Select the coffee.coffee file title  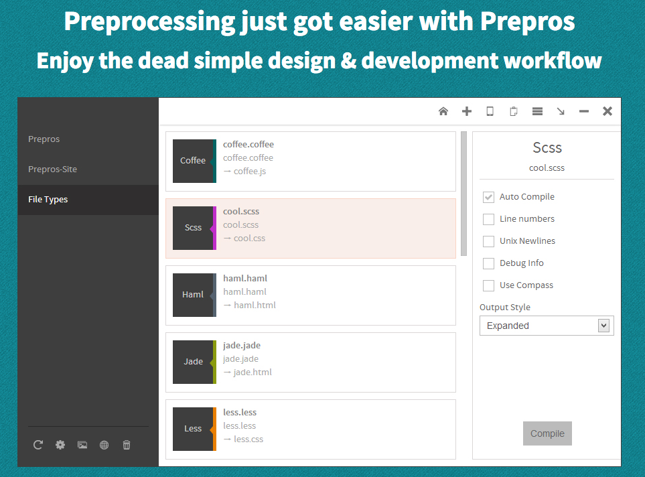[x=248, y=145]
